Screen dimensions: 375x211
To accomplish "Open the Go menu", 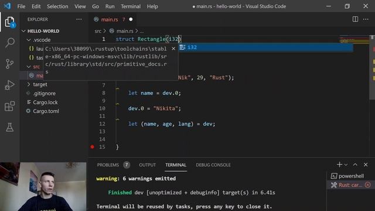I will [x=96, y=6].
